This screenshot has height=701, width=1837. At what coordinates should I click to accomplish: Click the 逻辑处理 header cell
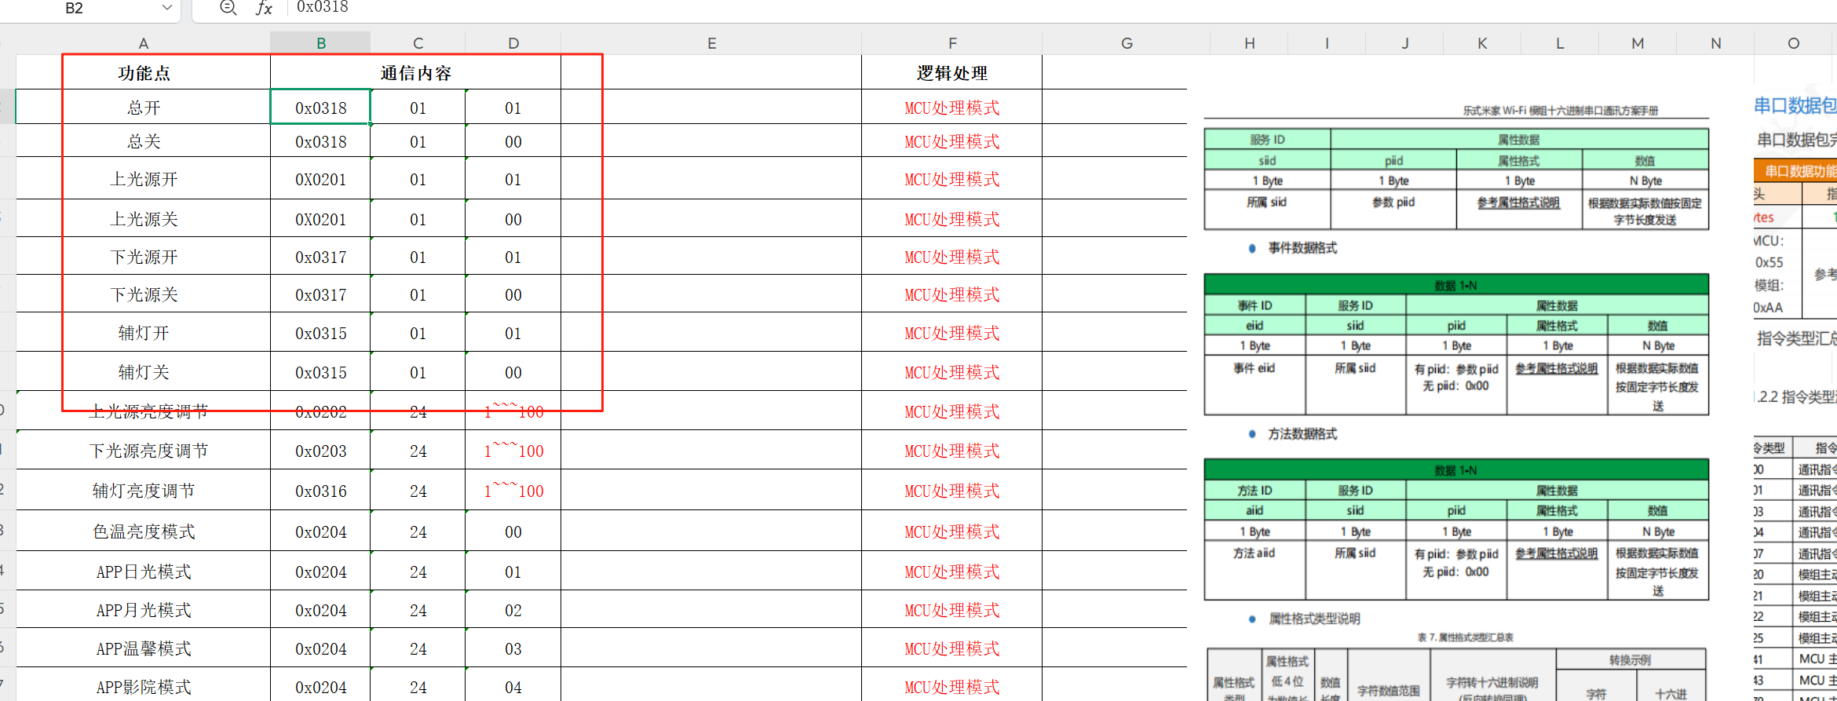[951, 73]
